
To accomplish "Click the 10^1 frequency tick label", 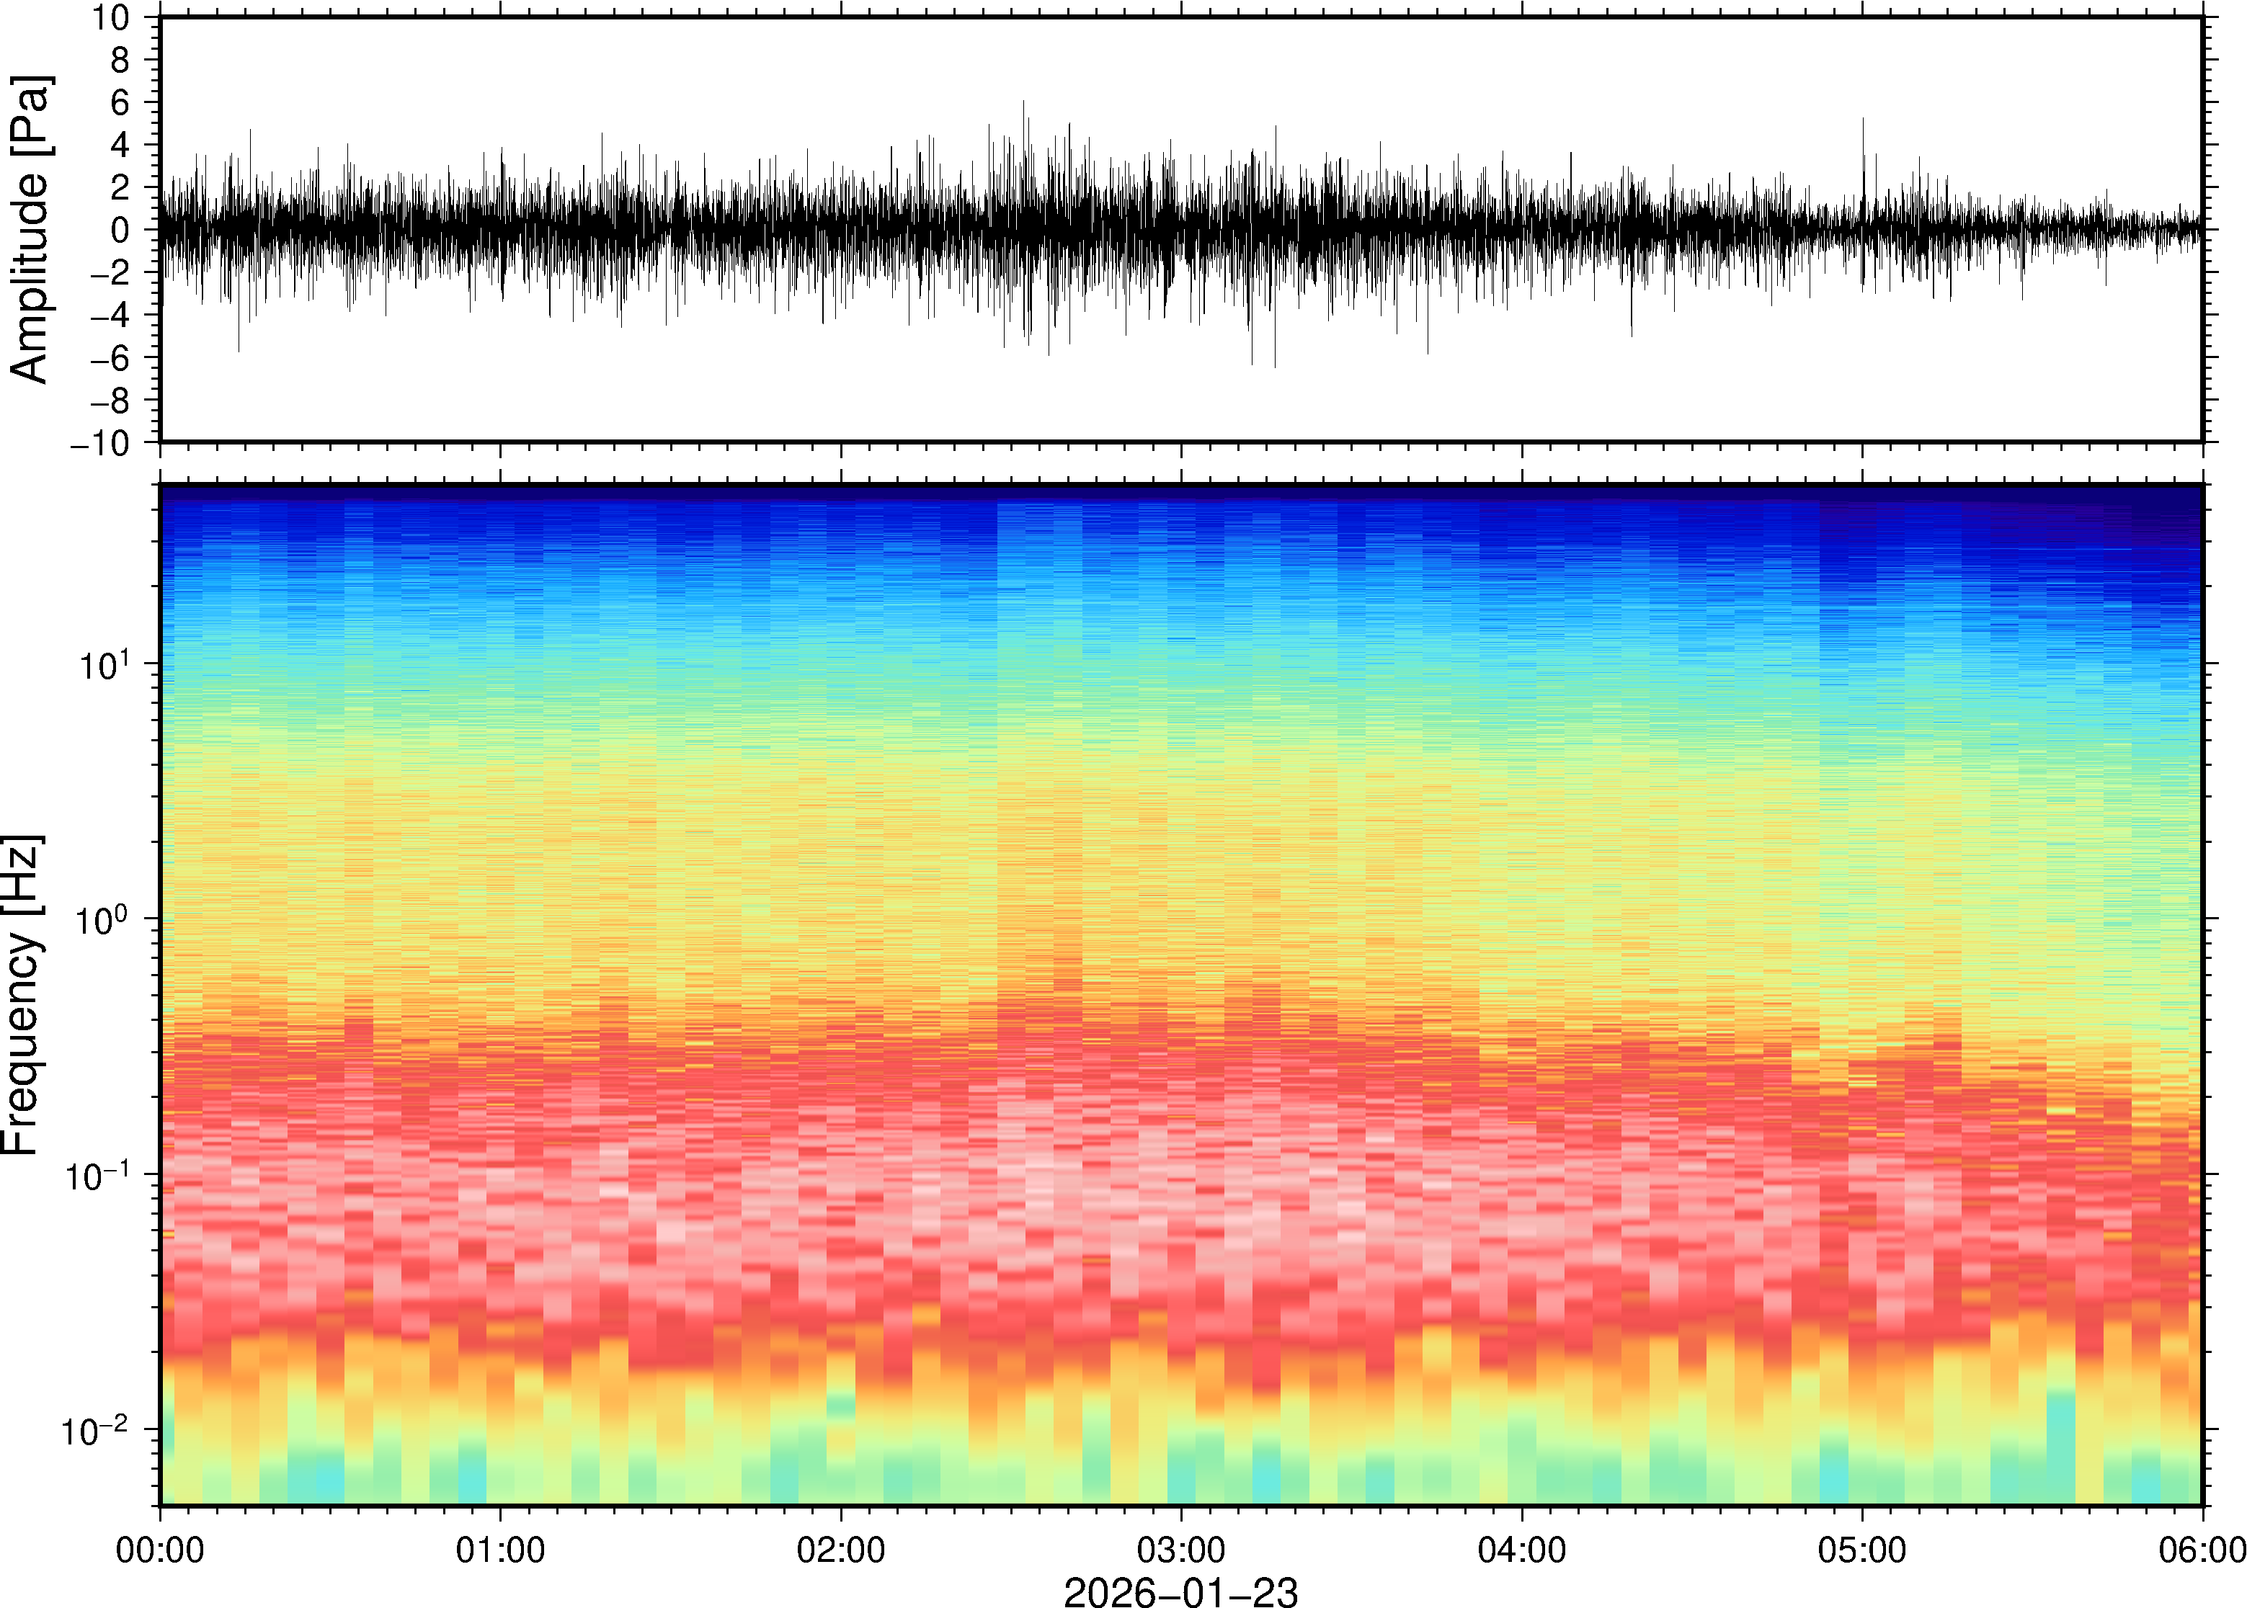I will [x=104, y=664].
